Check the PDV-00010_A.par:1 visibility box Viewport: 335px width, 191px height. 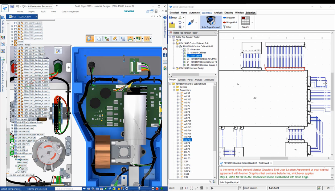[x=15, y=23]
